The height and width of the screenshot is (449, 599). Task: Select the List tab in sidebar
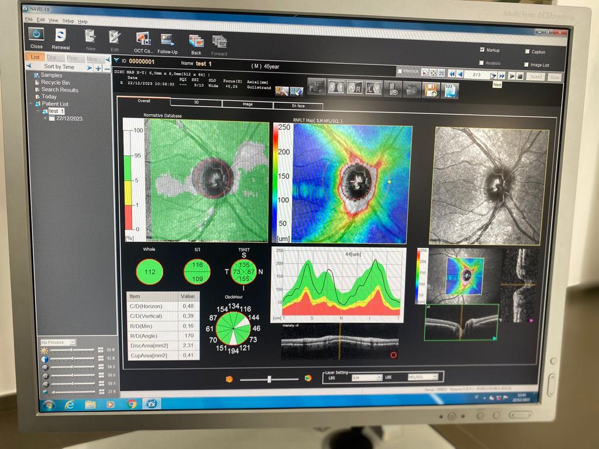click(x=35, y=57)
